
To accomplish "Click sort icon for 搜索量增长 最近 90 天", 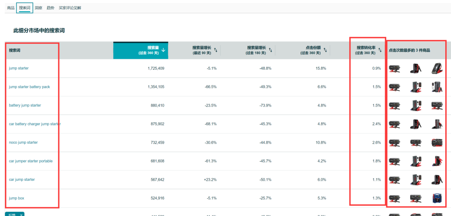I will (216, 50).
